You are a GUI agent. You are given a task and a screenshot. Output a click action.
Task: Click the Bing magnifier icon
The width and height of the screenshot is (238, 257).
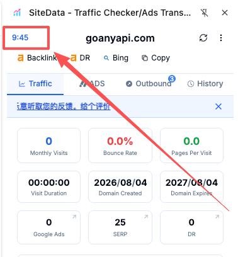[x=106, y=58]
